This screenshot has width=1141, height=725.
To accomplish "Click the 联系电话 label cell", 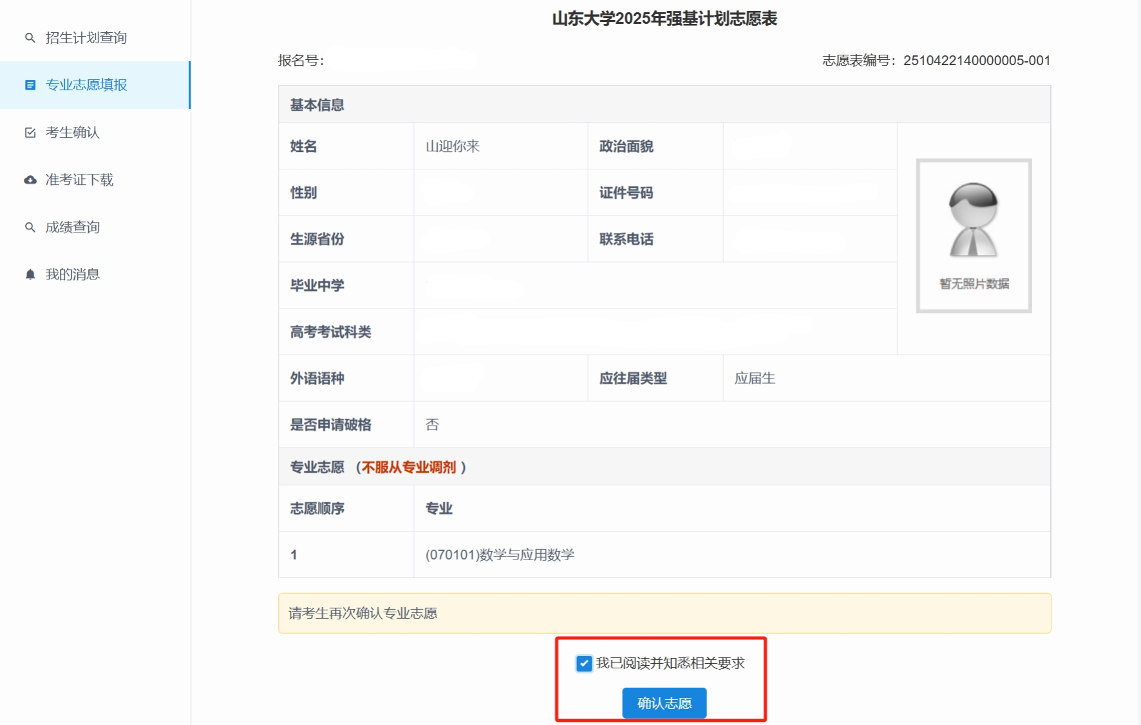I will pos(655,239).
